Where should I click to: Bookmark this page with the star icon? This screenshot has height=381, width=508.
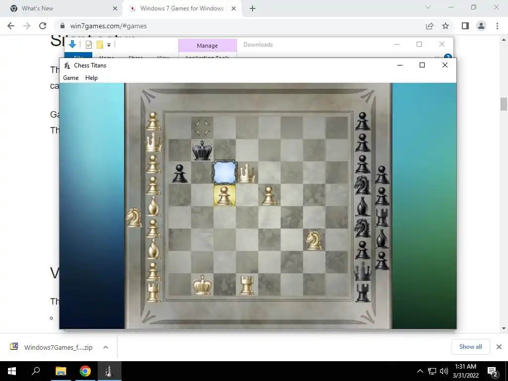pyautogui.click(x=445, y=26)
